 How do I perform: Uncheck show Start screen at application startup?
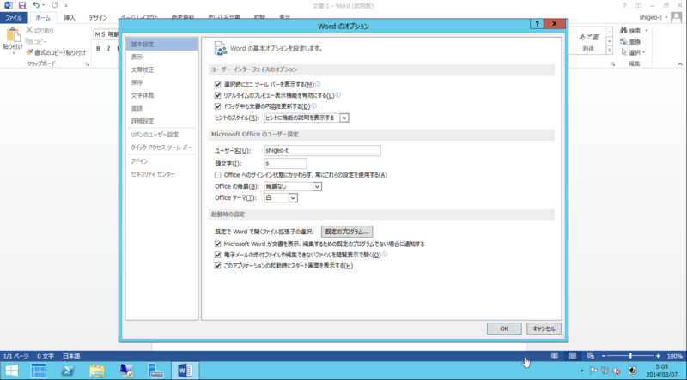coord(218,266)
